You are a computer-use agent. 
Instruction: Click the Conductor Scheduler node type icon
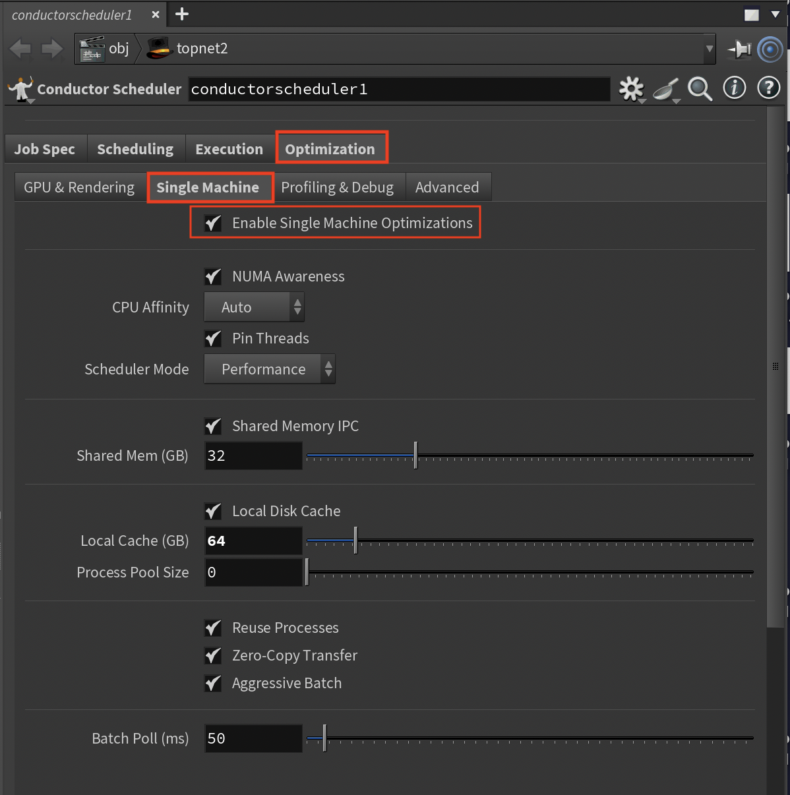20,89
